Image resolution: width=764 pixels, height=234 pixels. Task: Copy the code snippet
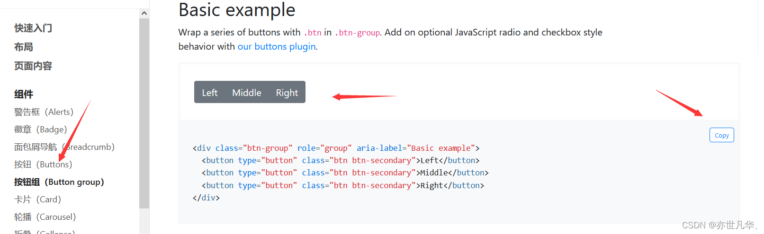click(721, 135)
